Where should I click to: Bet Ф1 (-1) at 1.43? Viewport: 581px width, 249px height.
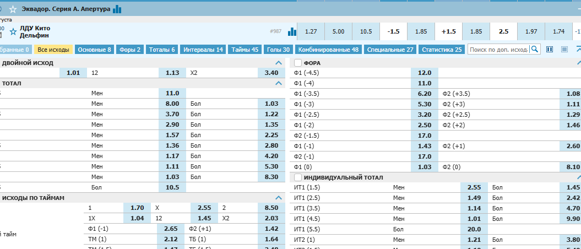click(x=425, y=146)
